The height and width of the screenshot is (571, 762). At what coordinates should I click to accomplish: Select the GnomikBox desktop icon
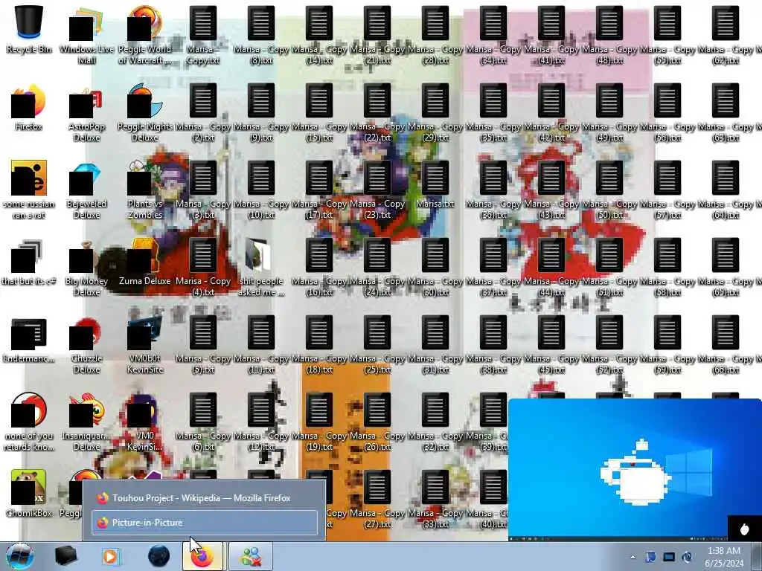(29, 494)
